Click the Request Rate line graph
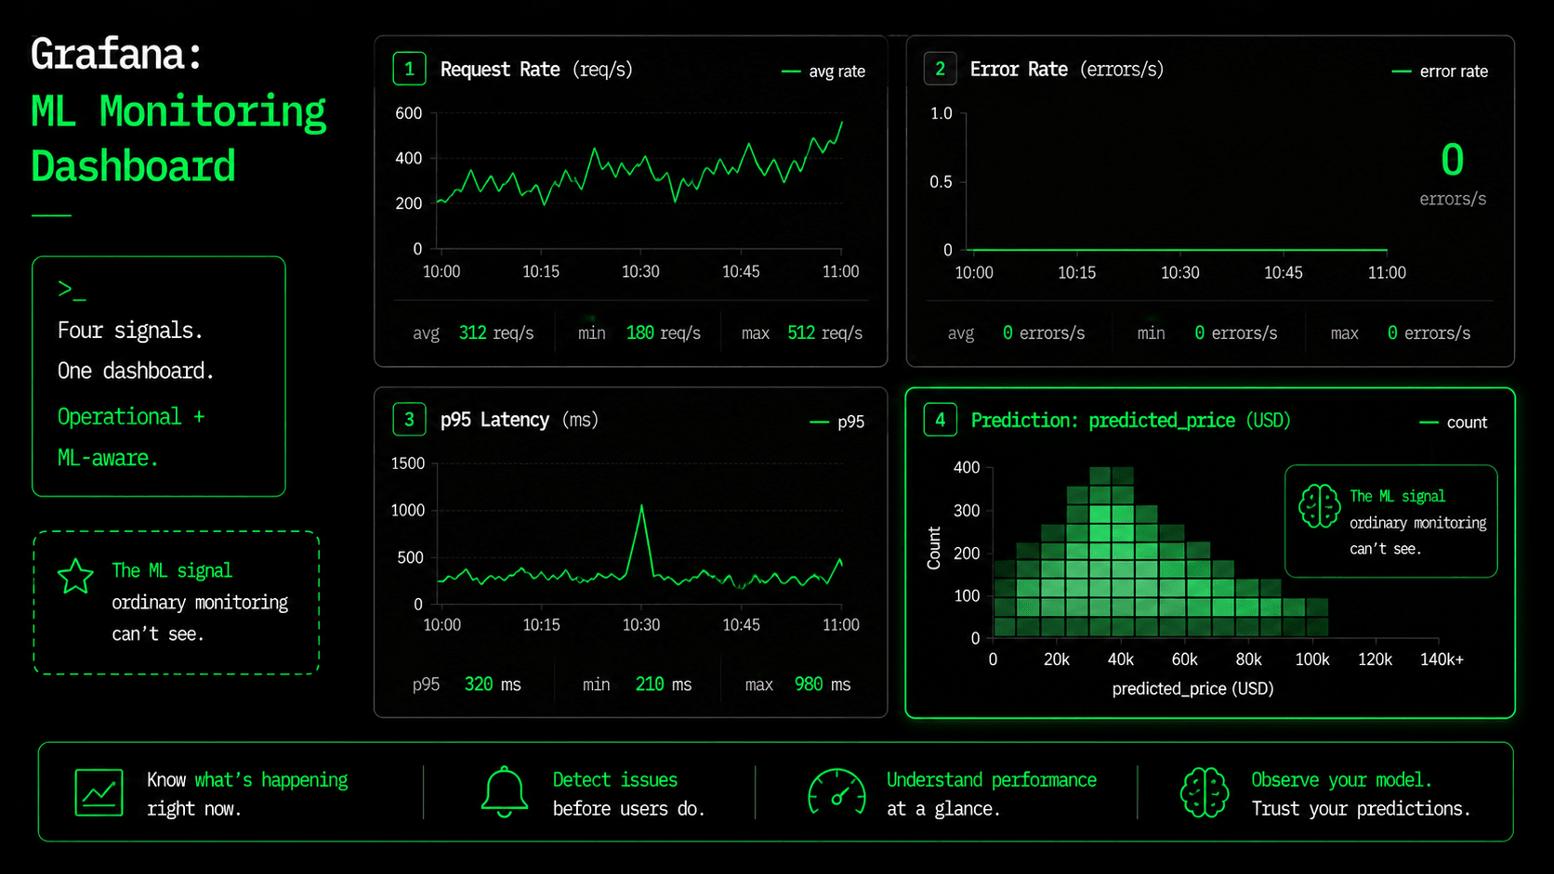Viewport: 1554px width, 874px height. (639, 163)
